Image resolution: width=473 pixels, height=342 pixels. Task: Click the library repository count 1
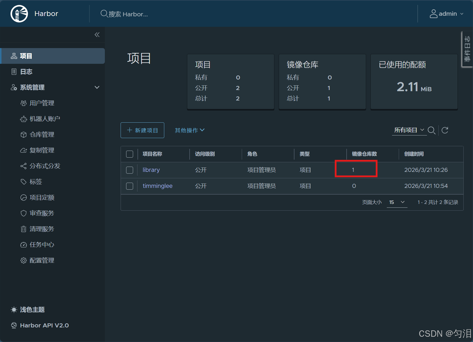tap(353, 170)
